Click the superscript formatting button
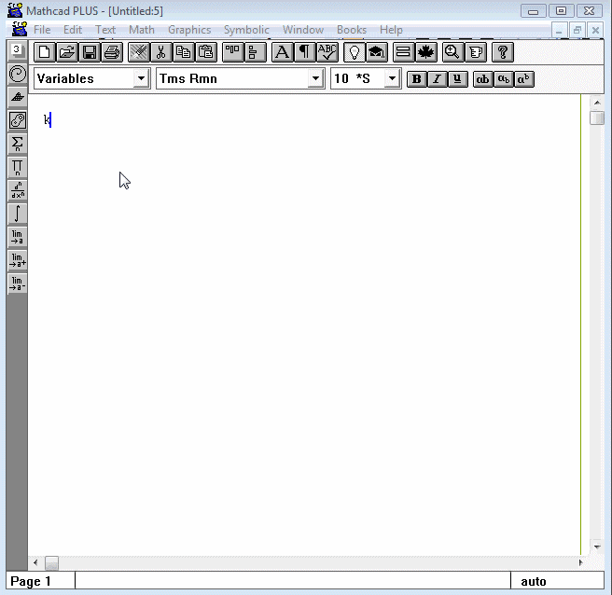 pyautogui.click(x=524, y=79)
